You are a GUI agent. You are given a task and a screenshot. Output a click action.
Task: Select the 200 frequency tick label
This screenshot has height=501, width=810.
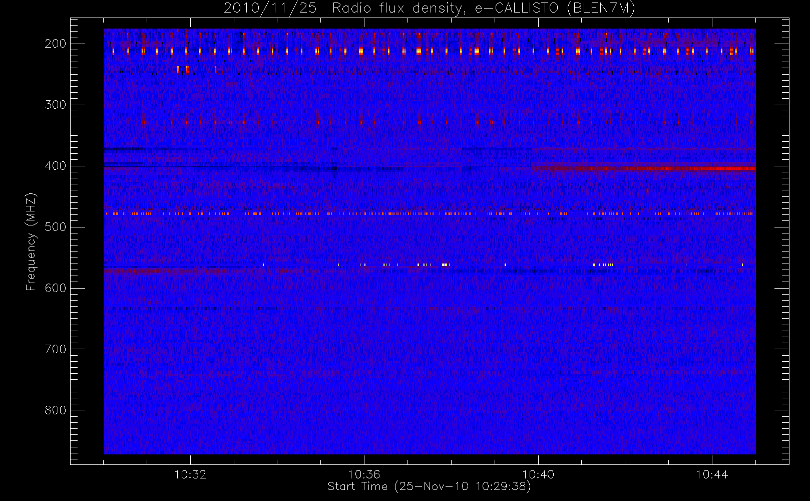[56, 44]
